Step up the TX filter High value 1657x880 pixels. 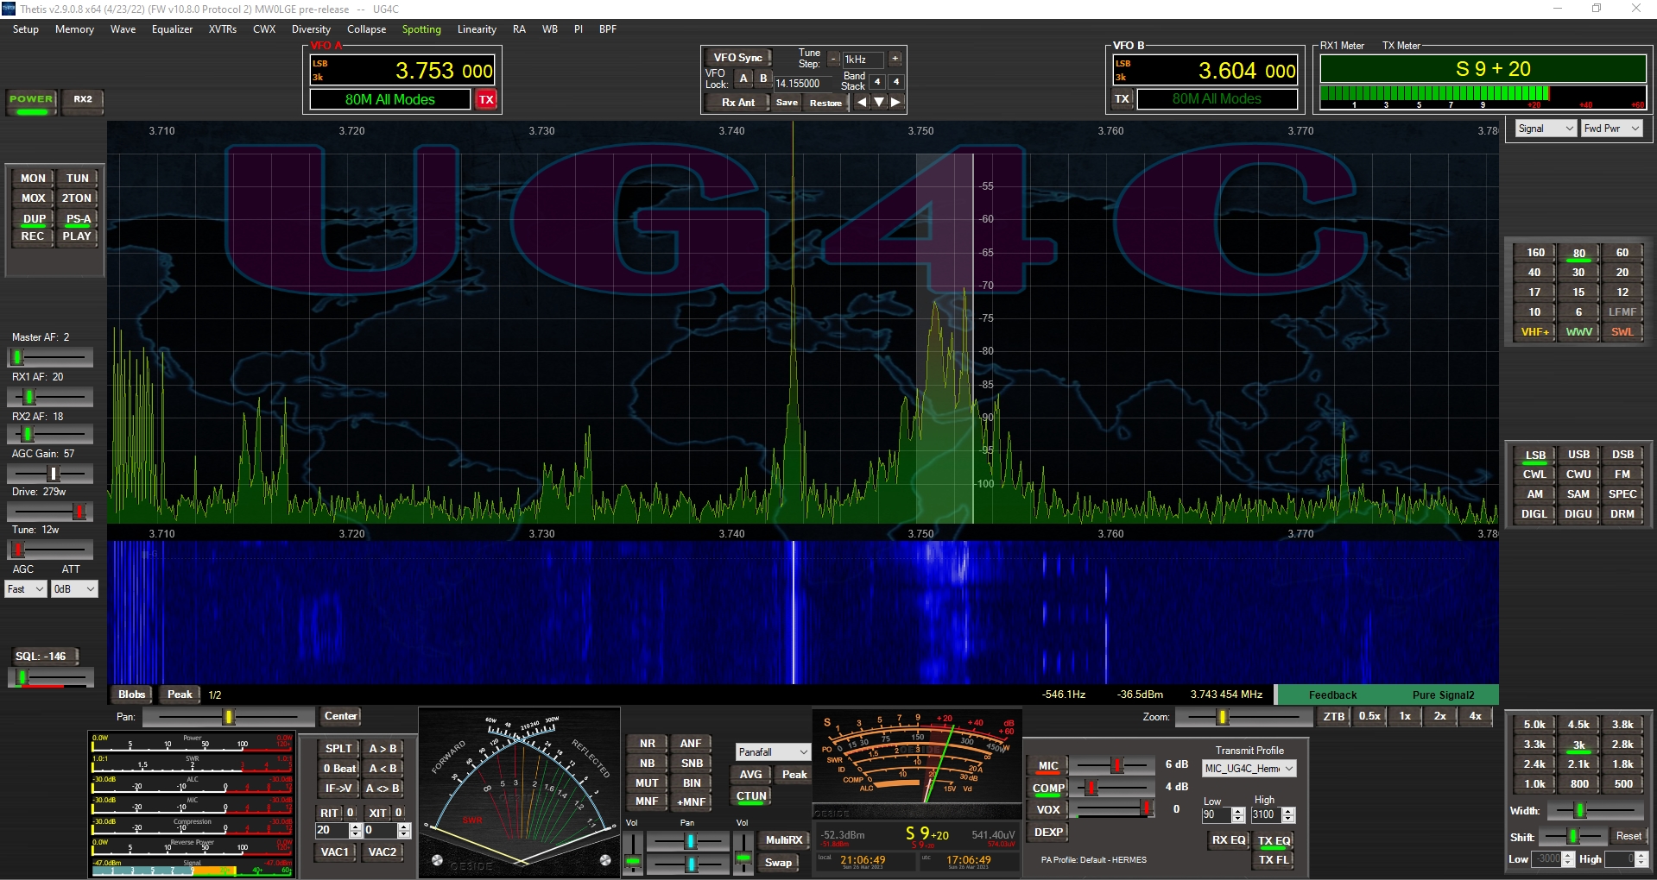tap(1288, 811)
